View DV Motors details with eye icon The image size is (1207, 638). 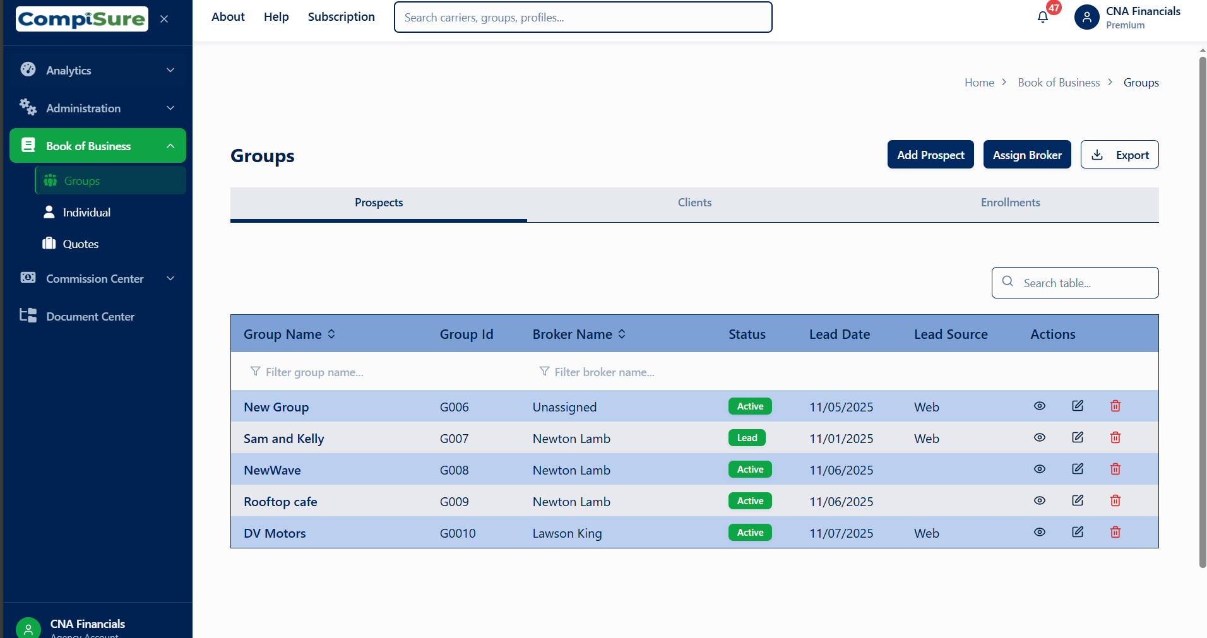point(1040,532)
